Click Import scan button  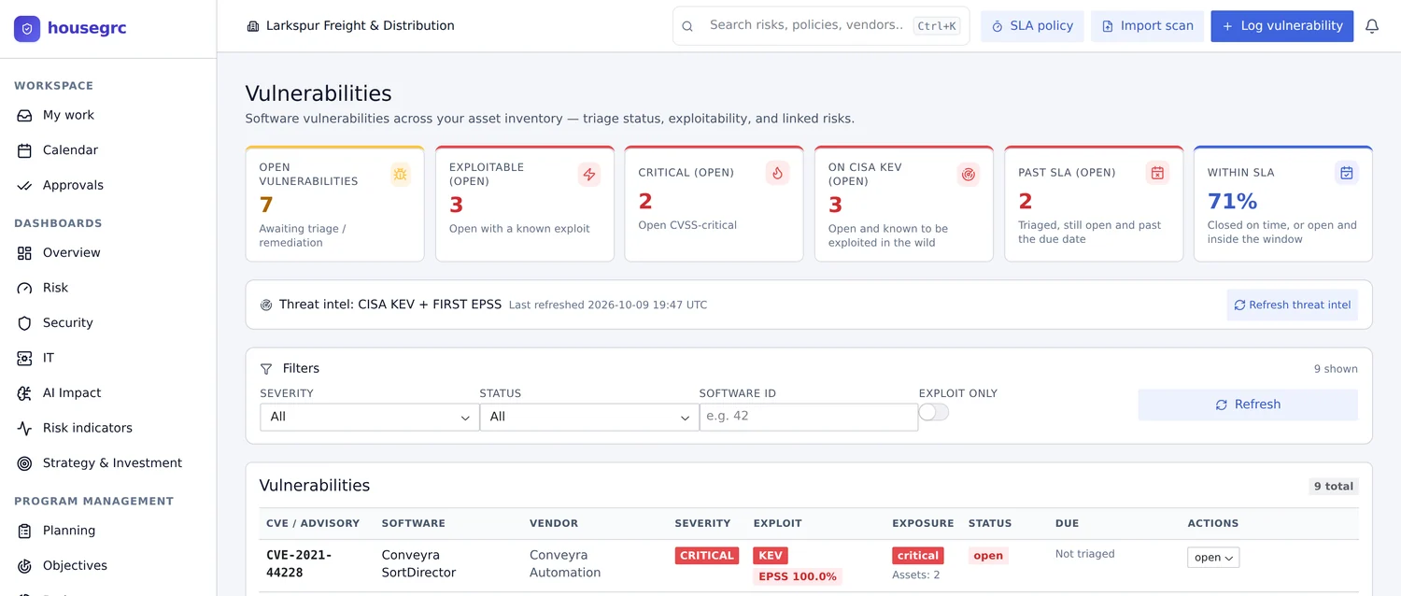pyautogui.click(x=1147, y=26)
